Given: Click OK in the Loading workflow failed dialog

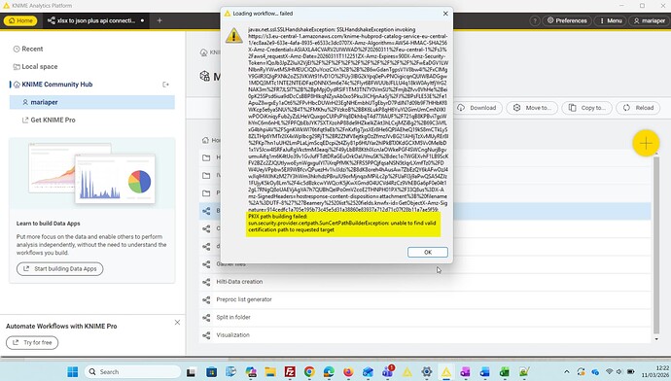Looking at the screenshot, I should (x=428, y=253).
